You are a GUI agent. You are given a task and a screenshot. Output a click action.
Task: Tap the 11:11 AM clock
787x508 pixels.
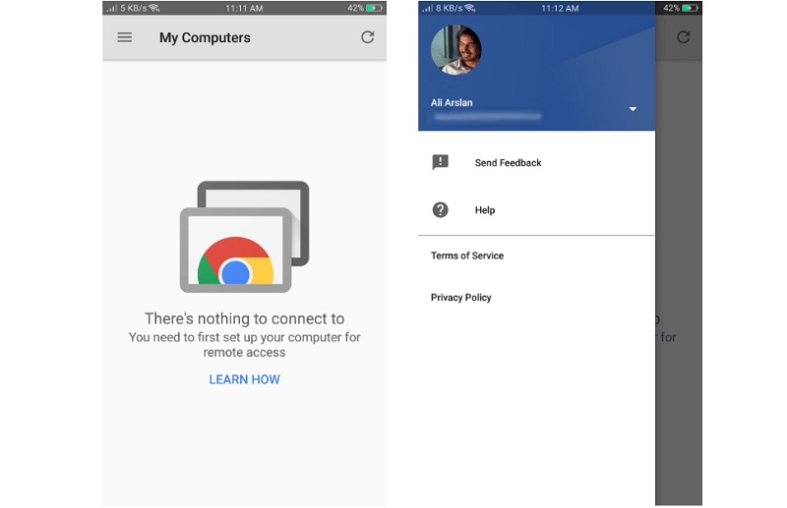pyautogui.click(x=244, y=8)
